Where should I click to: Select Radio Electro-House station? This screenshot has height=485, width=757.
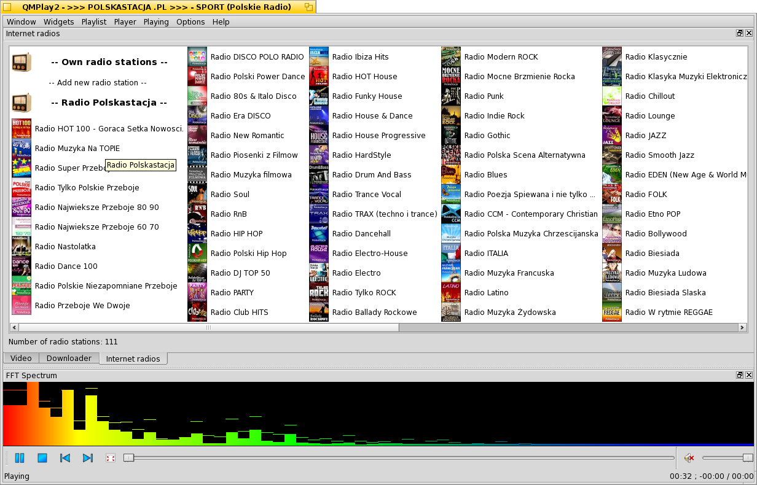370,253
